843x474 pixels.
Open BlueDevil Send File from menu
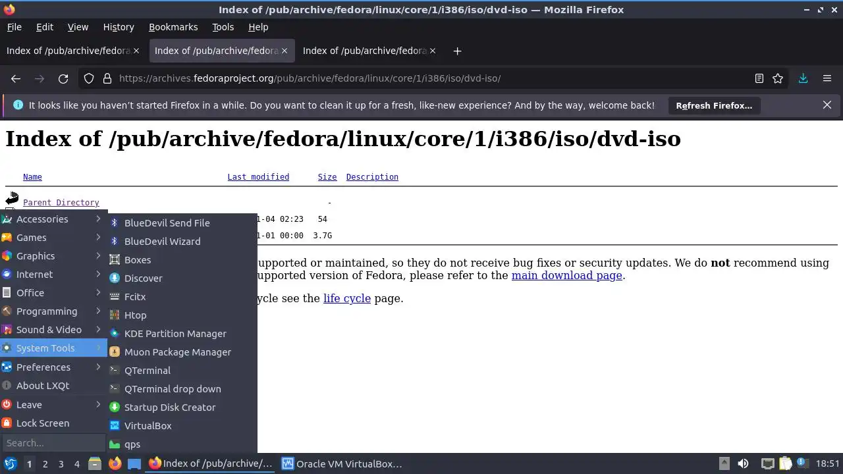click(182, 223)
